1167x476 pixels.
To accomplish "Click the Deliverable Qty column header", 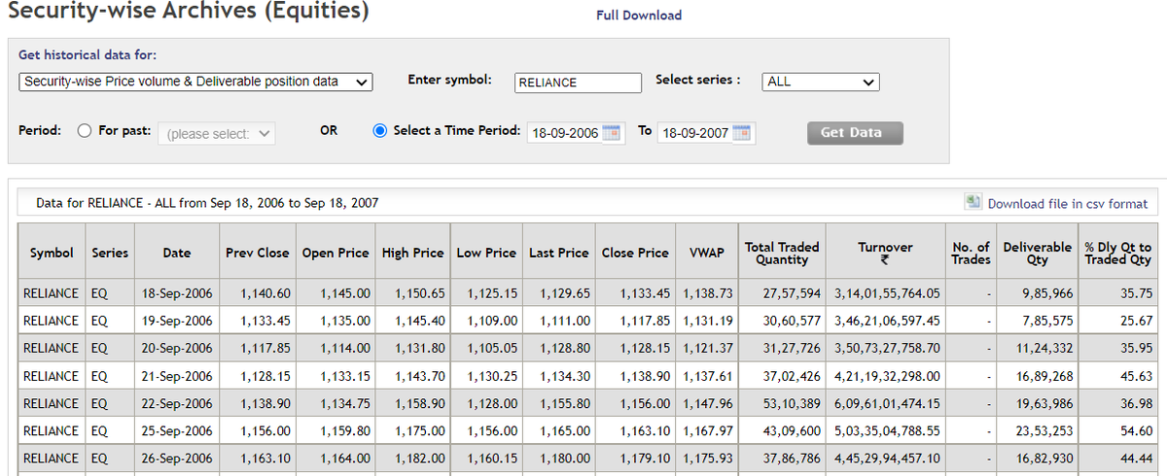I will [x=1038, y=253].
